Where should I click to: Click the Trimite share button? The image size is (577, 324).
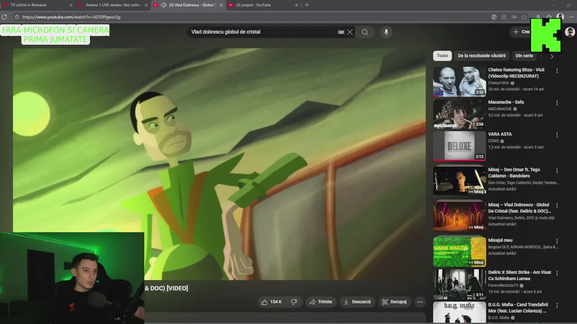coord(321,302)
